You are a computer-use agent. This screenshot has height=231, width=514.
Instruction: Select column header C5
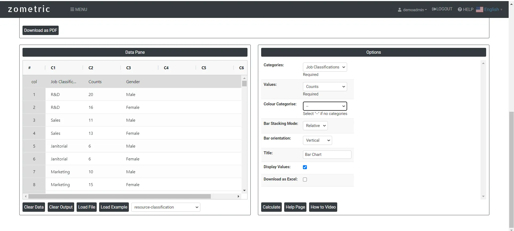tap(215, 68)
